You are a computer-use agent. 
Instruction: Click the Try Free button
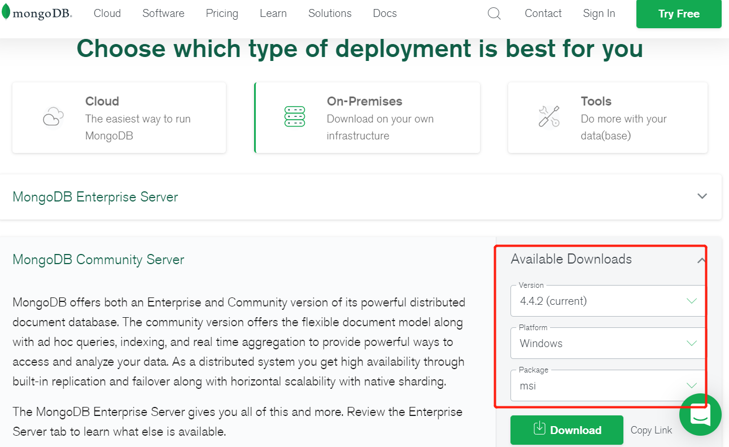(679, 14)
